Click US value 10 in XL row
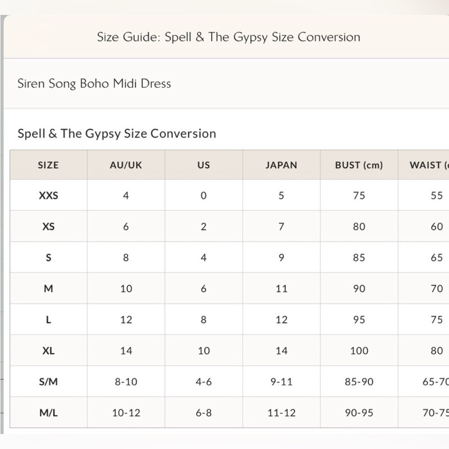Viewport: 449px width, 449px height. point(204,351)
